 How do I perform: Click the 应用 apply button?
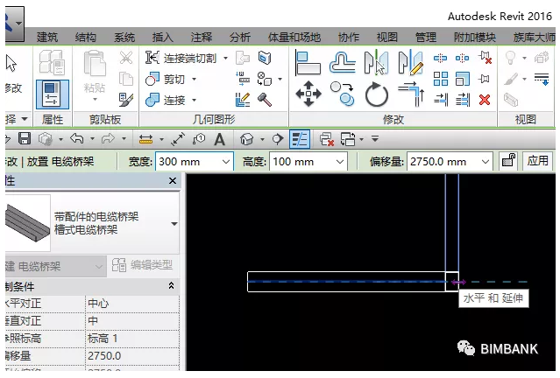[538, 160]
